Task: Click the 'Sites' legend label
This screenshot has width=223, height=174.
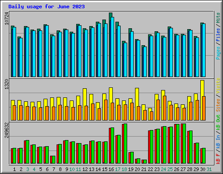Action: click(x=218, y=105)
